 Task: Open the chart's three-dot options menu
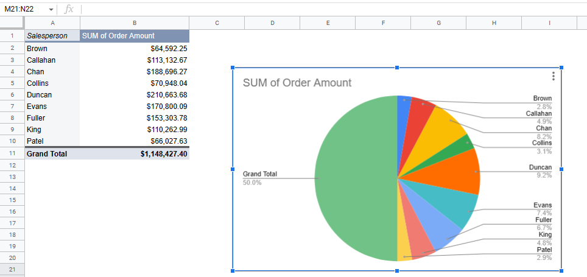(553, 76)
